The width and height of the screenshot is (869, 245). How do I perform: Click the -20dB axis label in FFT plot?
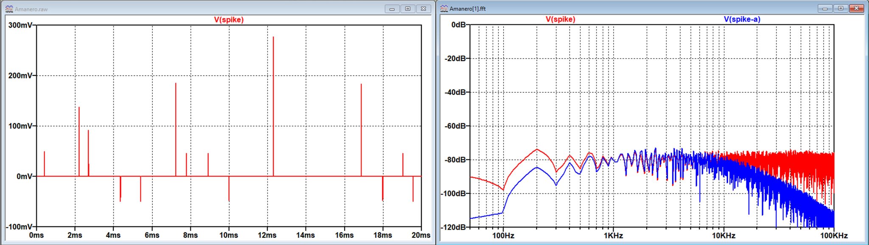(455, 58)
